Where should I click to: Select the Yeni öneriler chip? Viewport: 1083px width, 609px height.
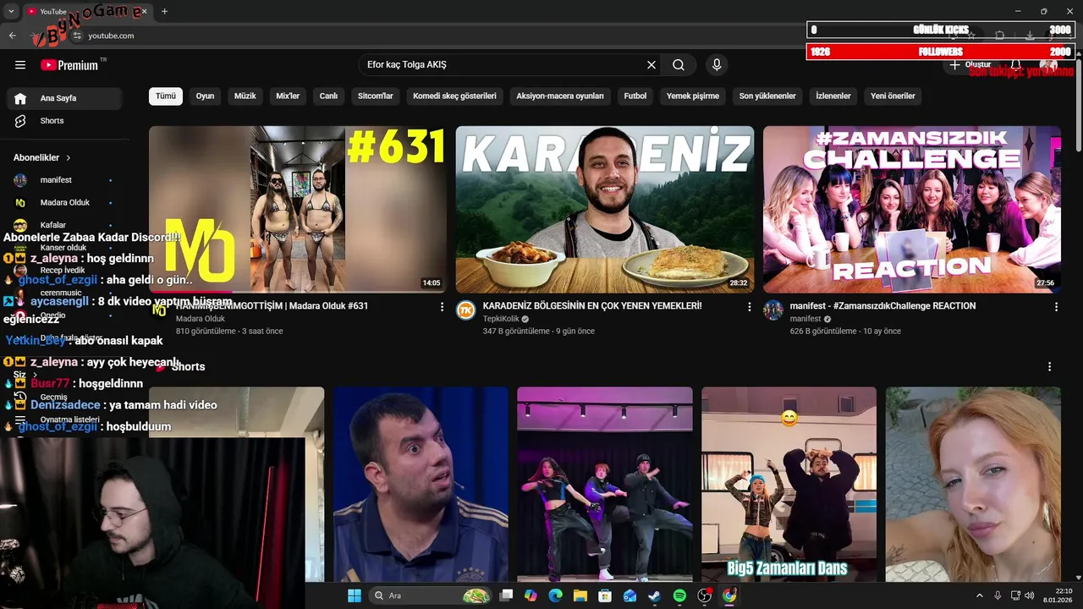click(893, 96)
